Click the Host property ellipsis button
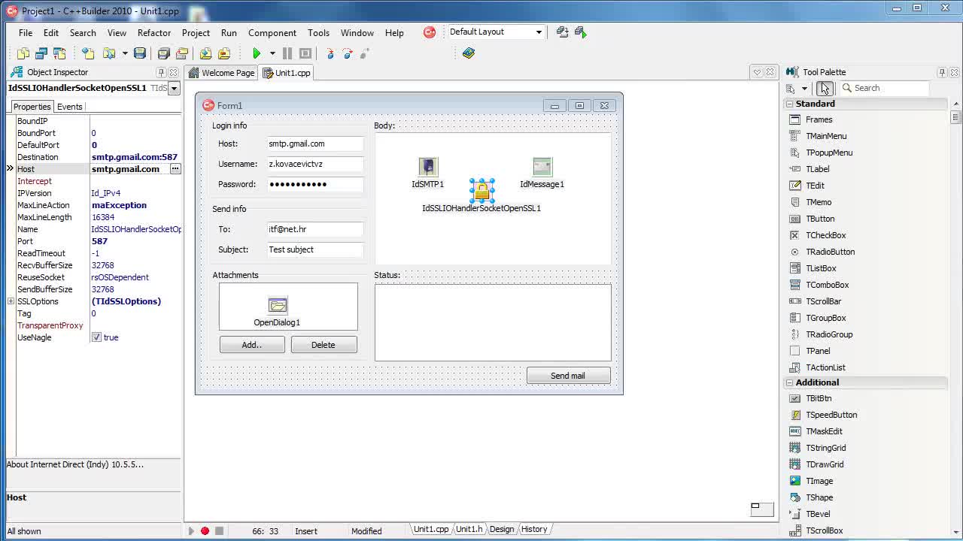Viewport: 963px width, 541px height. pyautogui.click(x=175, y=169)
